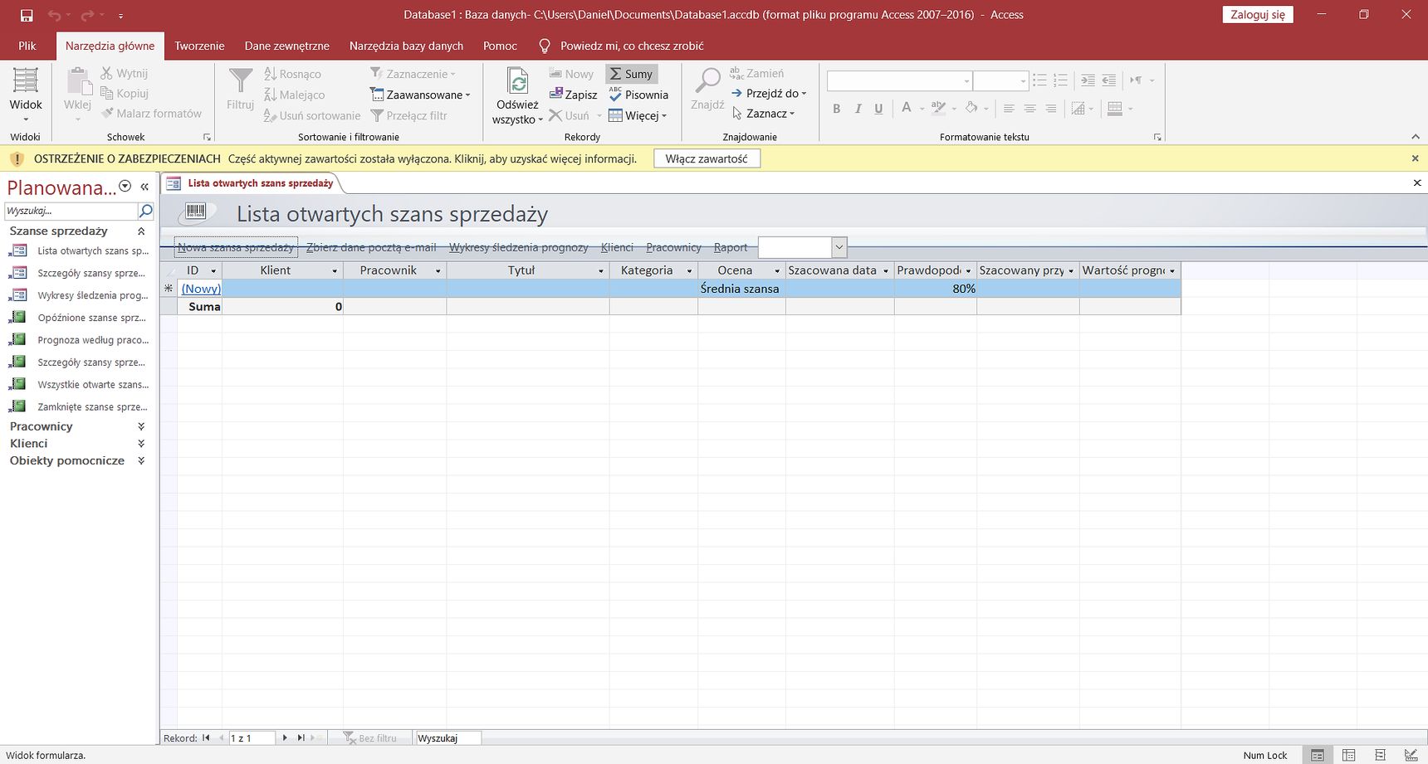This screenshot has width=1428, height=764.
Task: Open the Plik menu
Action: tap(27, 46)
